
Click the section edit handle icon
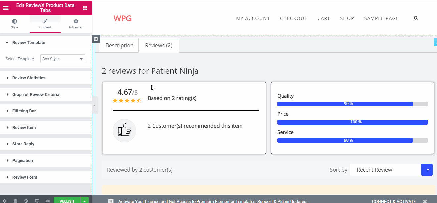(96, 39)
